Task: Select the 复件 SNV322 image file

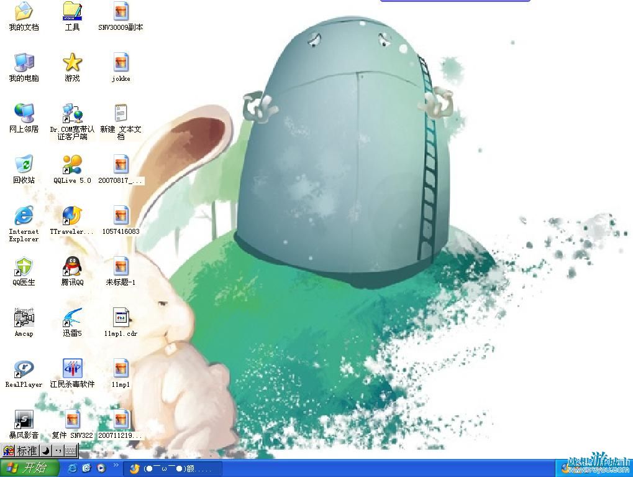Action: 72,424
